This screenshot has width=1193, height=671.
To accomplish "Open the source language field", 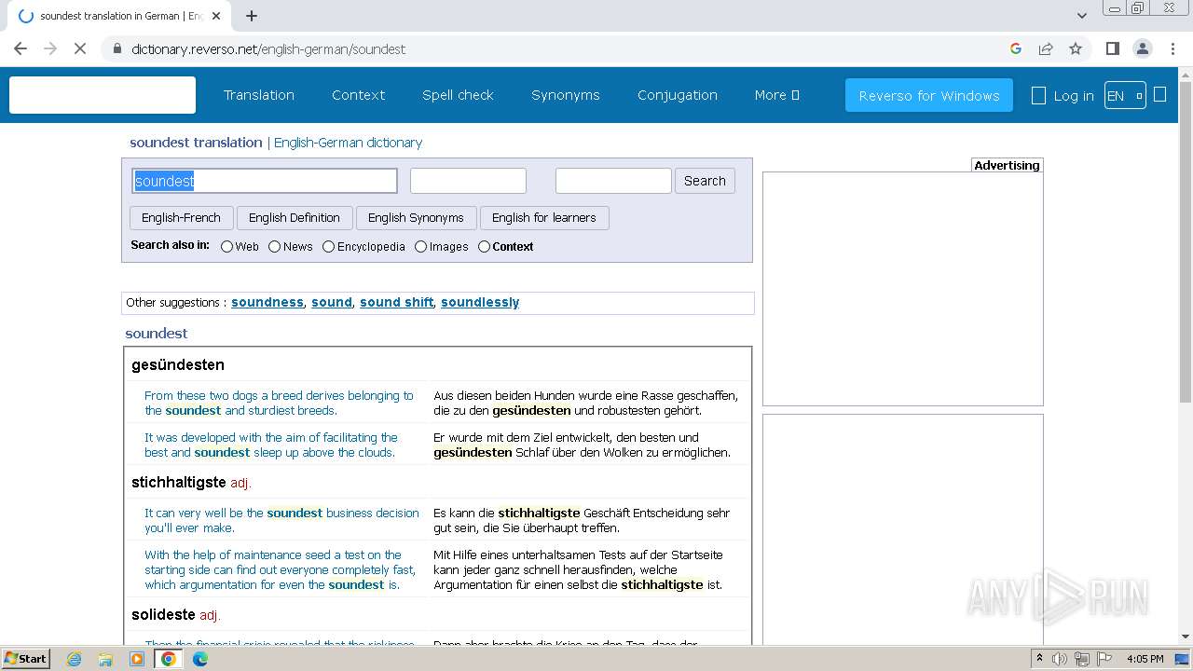I will 468,181.
